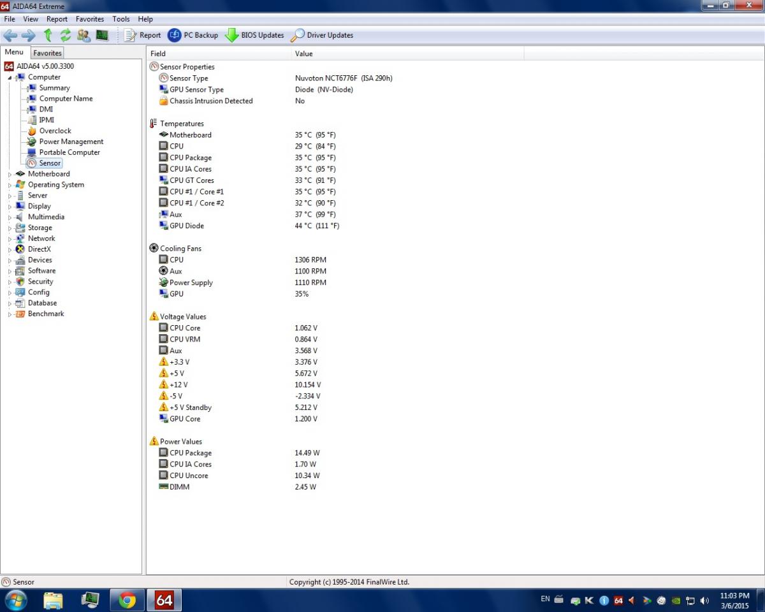Open Driver Updates from the toolbar
The height and width of the screenshot is (612, 765).
322,36
